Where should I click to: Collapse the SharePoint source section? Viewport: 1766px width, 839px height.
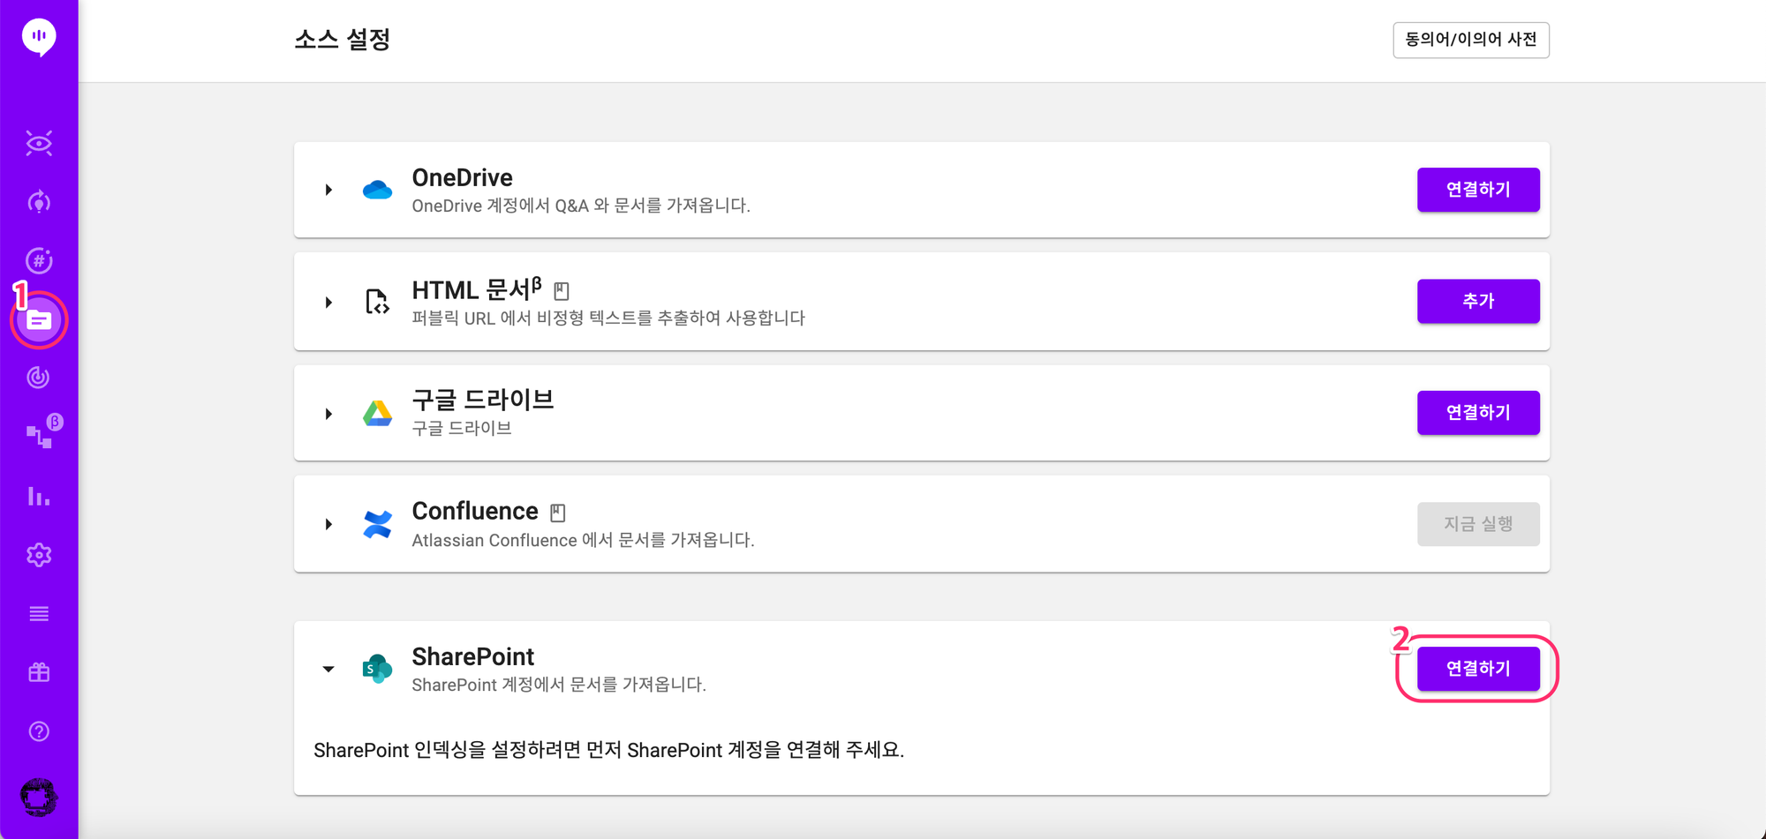328,669
